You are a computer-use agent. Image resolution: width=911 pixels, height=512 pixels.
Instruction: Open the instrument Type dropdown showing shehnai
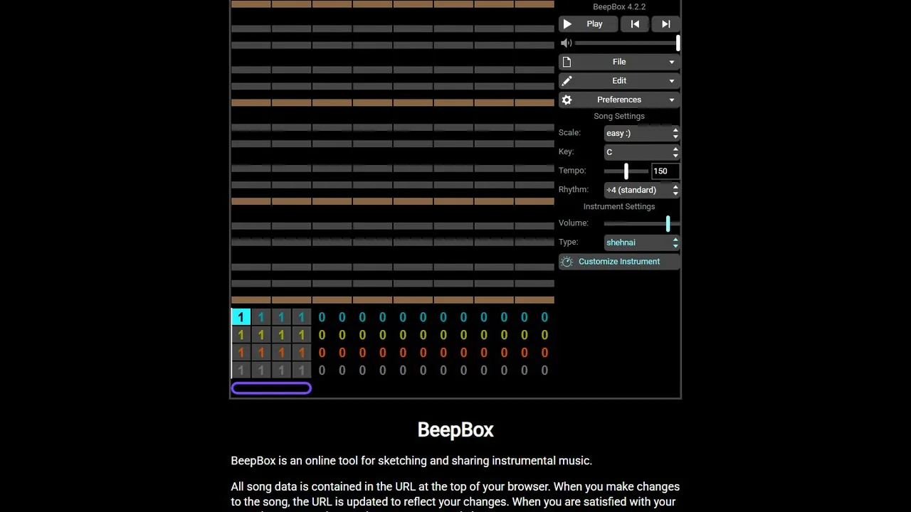tap(642, 242)
